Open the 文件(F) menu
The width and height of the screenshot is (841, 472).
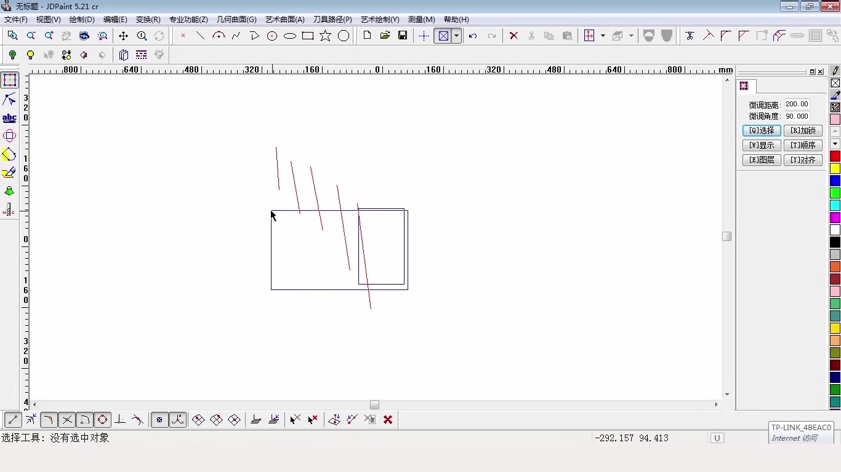coord(16,20)
